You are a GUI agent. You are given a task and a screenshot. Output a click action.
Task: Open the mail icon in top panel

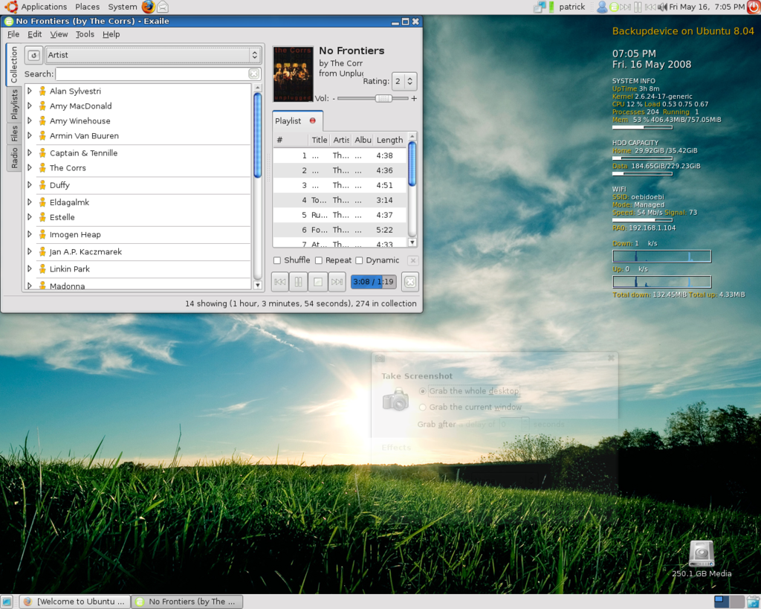(163, 7)
